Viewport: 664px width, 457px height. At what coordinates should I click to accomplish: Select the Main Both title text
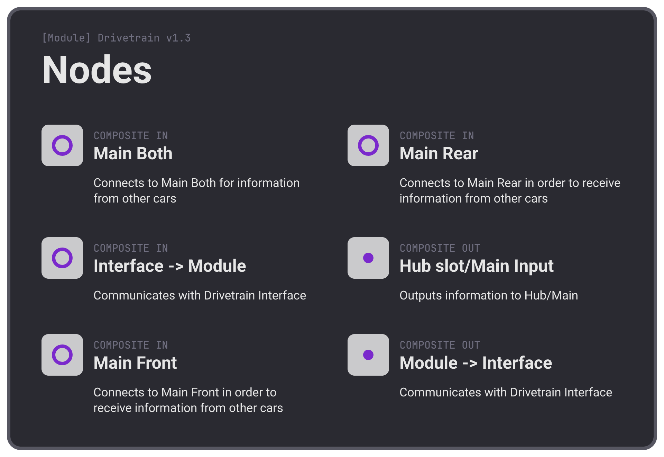pyautogui.click(x=133, y=153)
